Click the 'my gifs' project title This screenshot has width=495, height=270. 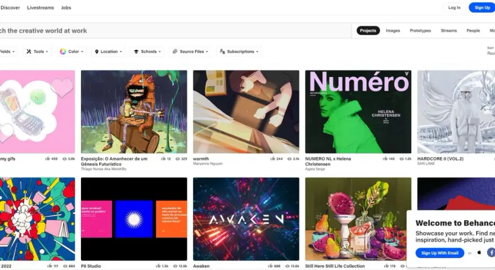(7, 159)
